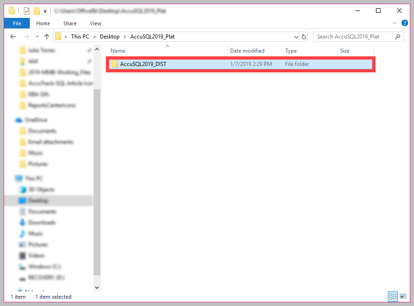Refresh the current folder
Image resolution: width=414 pixels, height=306 pixels.
[304, 37]
